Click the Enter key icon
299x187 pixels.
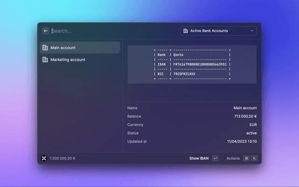(215, 158)
